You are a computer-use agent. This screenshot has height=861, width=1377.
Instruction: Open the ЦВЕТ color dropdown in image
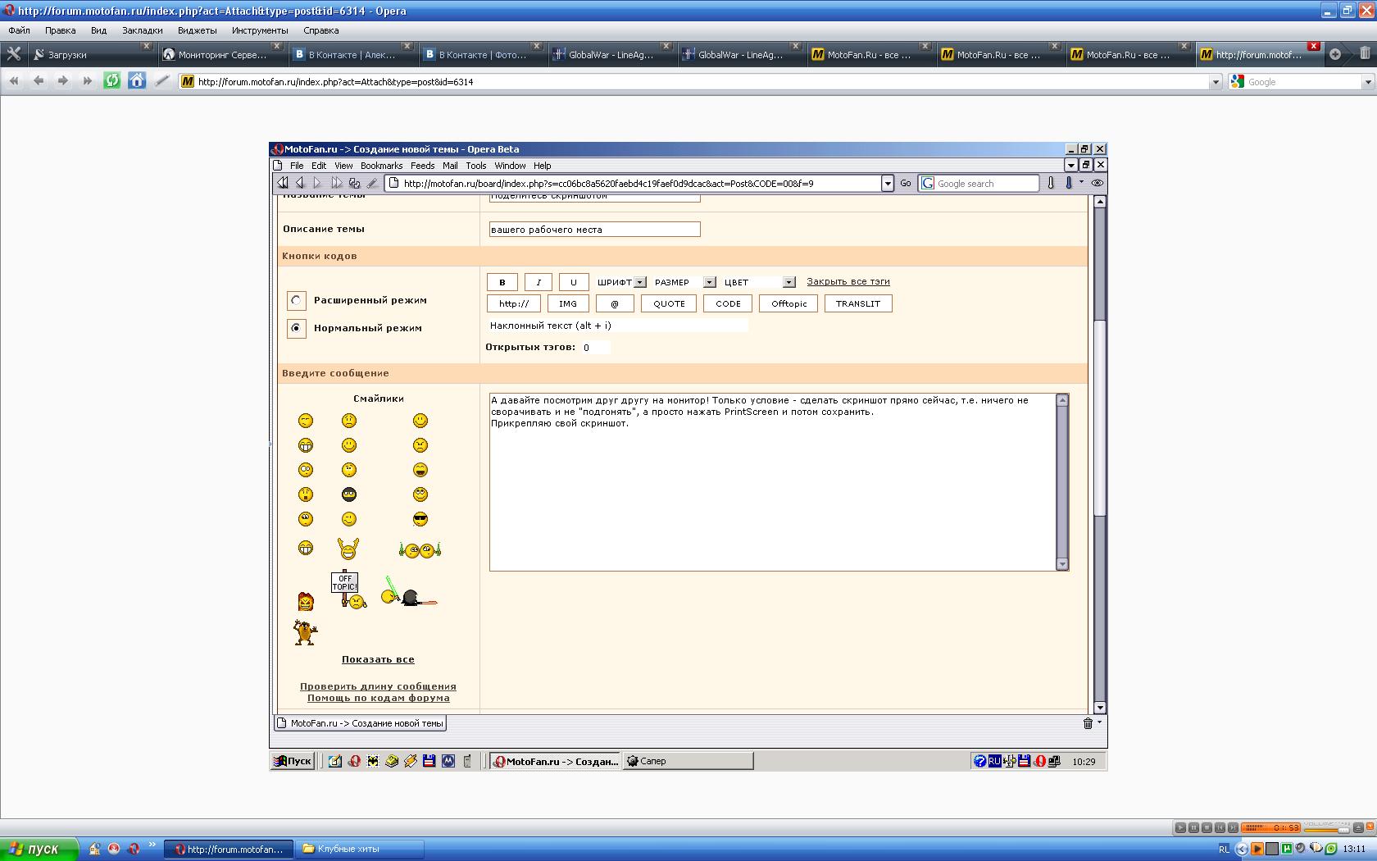coord(758,282)
